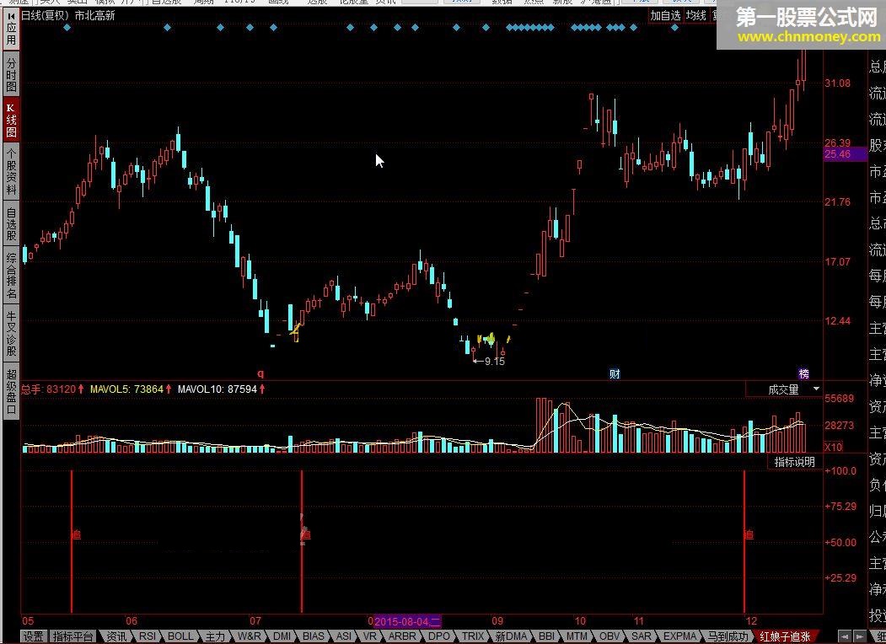Select the 新DMA indicator tab
Screen dimensions: 886x644
[511, 636]
